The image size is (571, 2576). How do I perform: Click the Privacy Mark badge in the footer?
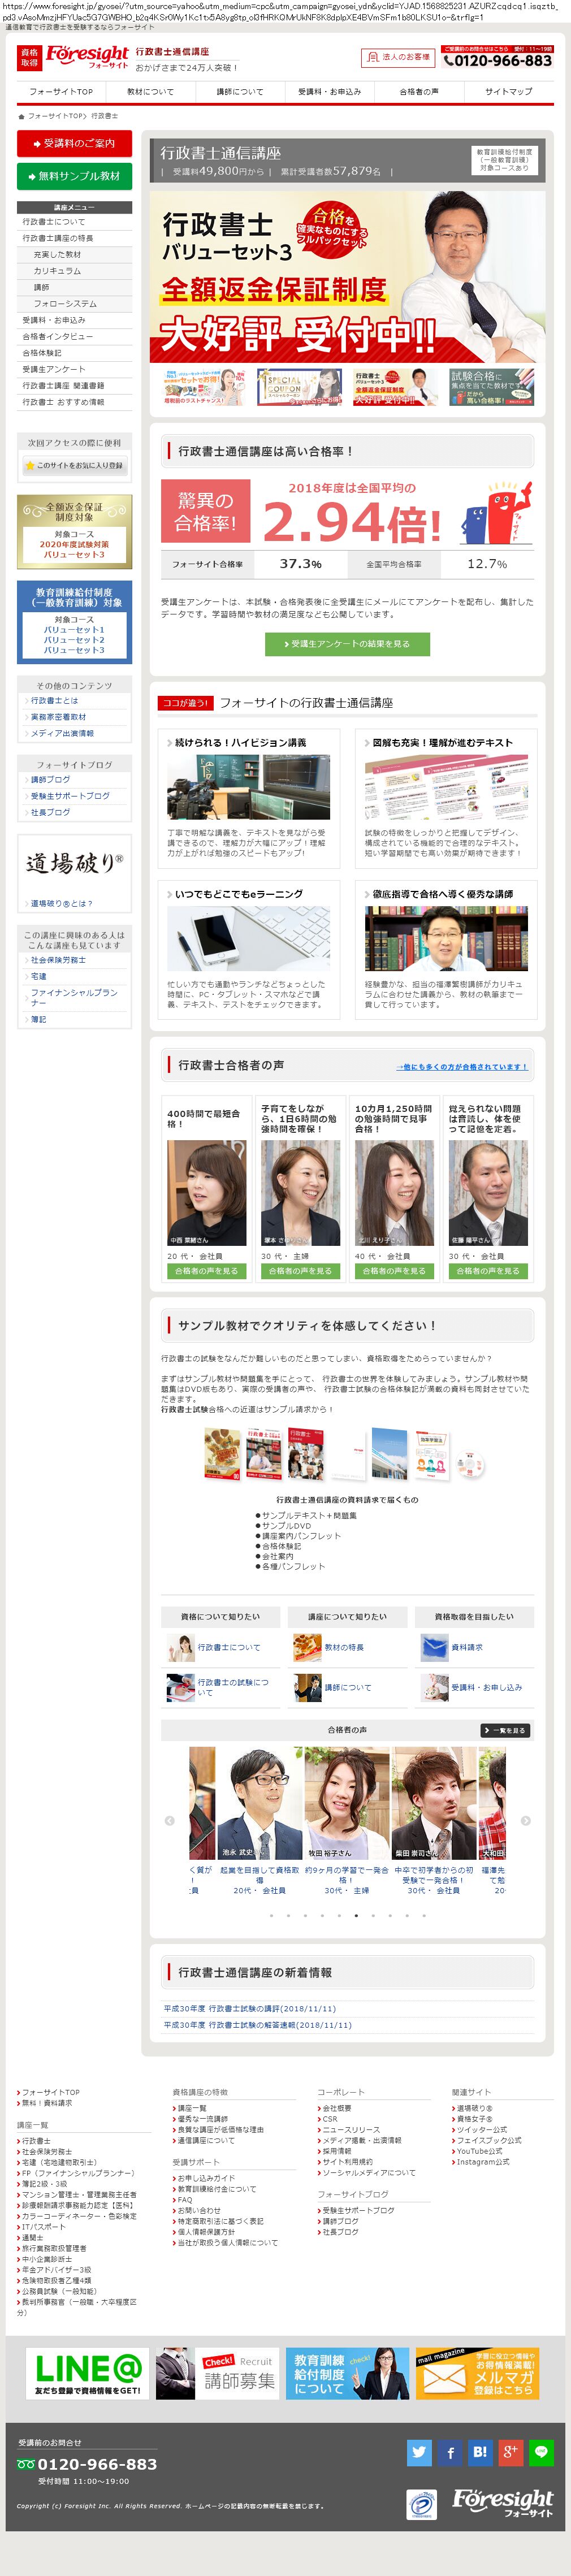pos(421,2505)
